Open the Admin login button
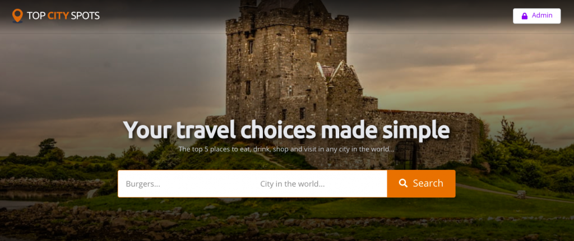Viewport: 574px width, 241px height. (x=536, y=16)
